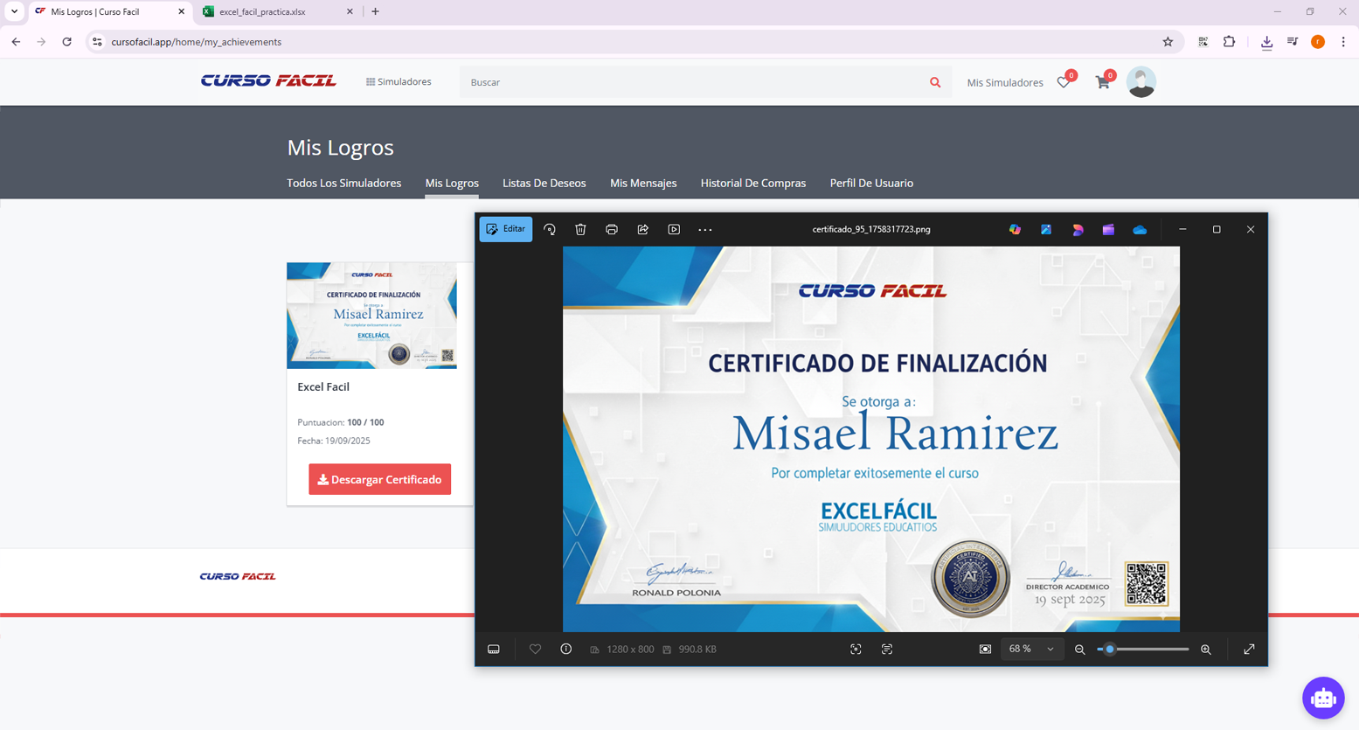Open a new Chrome tab

376,11
